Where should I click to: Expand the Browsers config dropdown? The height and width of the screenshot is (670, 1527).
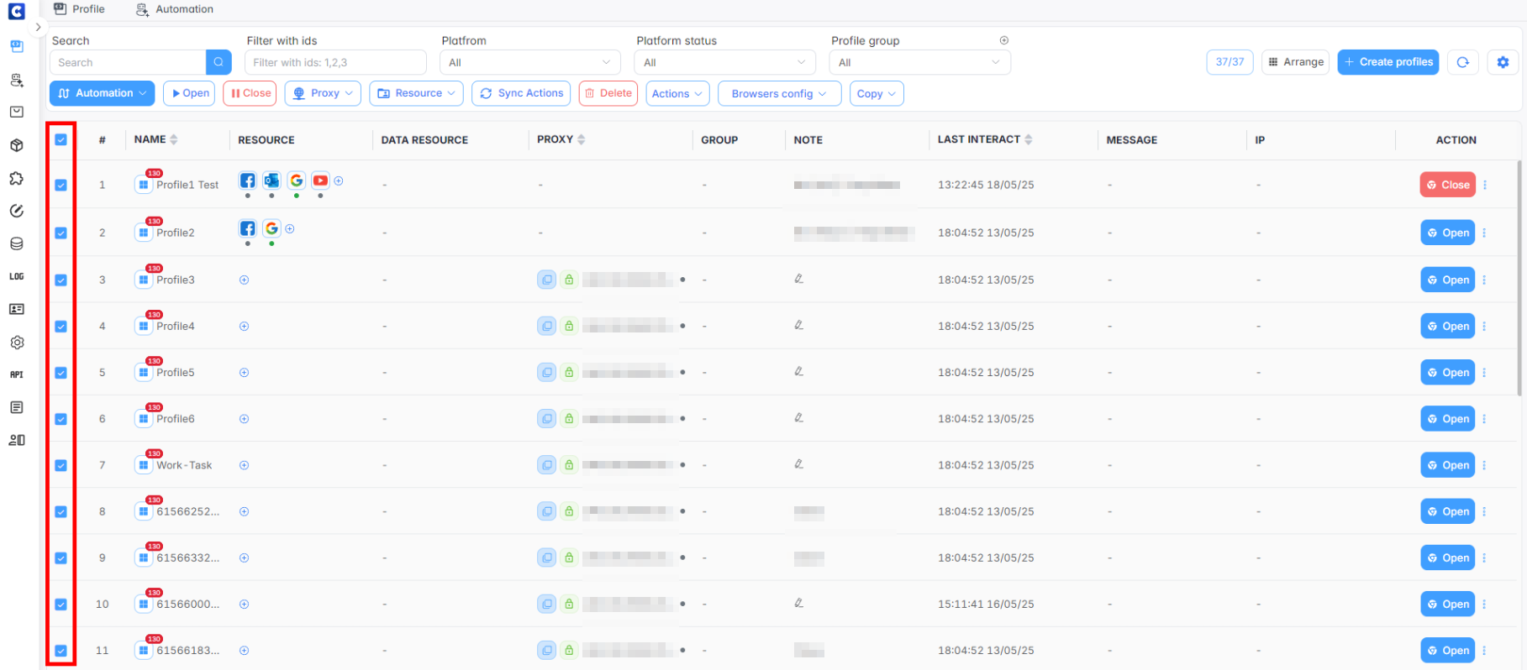(778, 94)
